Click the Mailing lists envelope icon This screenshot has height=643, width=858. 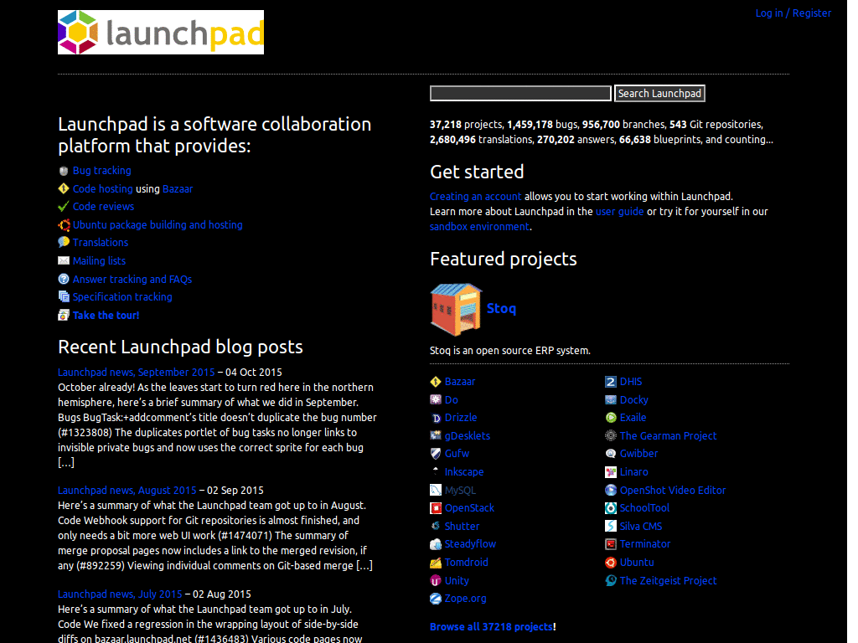point(64,261)
